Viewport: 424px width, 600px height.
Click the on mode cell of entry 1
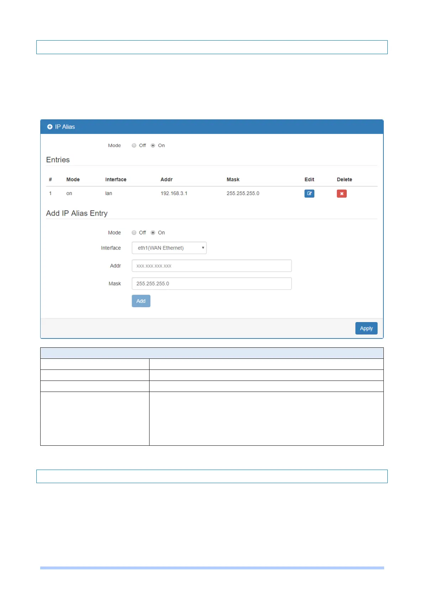pyautogui.click(x=69, y=193)
